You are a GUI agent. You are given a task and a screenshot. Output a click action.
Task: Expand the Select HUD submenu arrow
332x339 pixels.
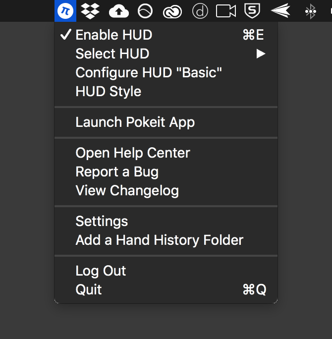pos(261,54)
